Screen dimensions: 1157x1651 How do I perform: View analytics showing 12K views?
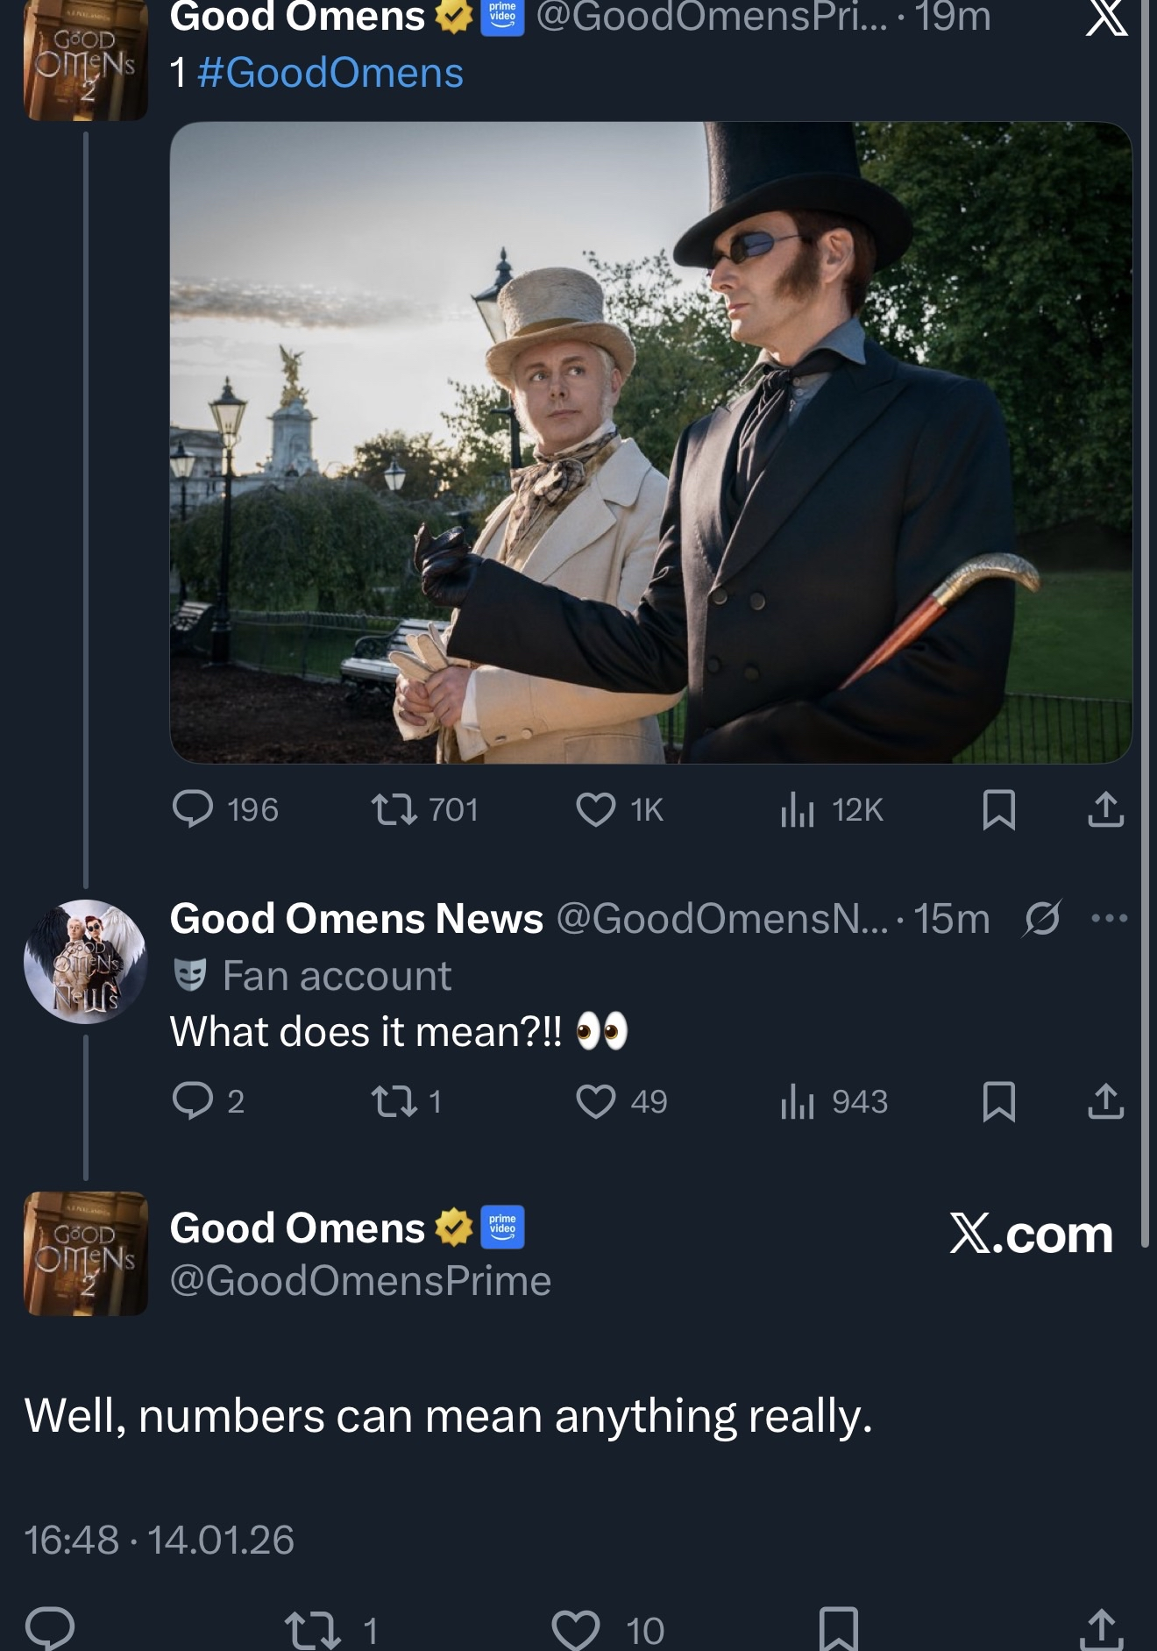[798, 809]
